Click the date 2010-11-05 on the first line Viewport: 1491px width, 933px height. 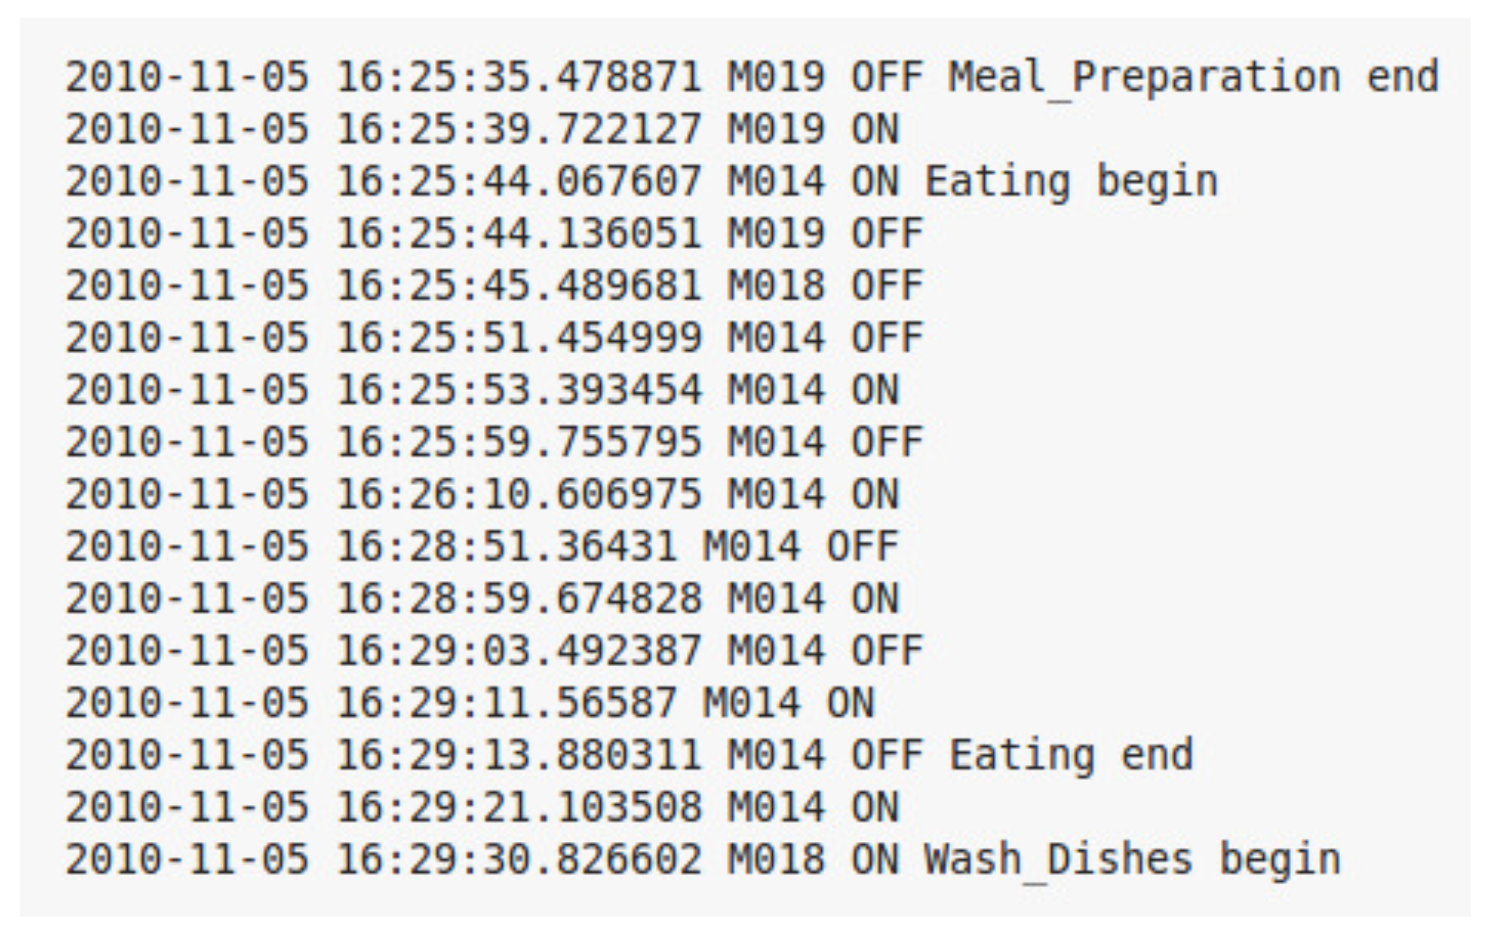coord(187,77)
